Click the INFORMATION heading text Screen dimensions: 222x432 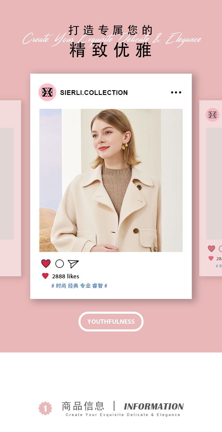pyautogui.click(x=154, y=407)
